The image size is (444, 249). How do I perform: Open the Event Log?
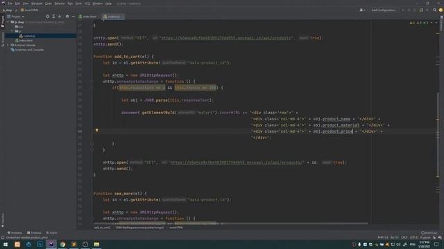pyautogui.click(x=429, y=233)
